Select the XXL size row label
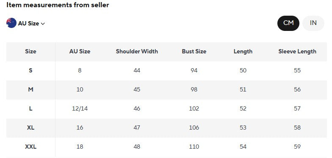This screenshot has width=332, height=158. pos(30,147)
